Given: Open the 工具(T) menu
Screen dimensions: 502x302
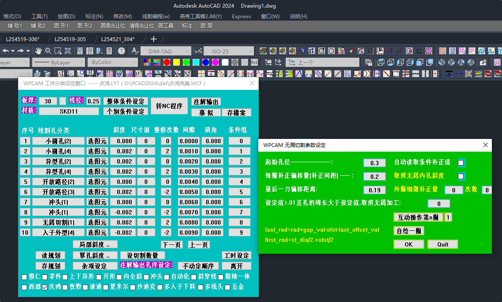Looking at the screenshot, I should [x=39, y=17].
